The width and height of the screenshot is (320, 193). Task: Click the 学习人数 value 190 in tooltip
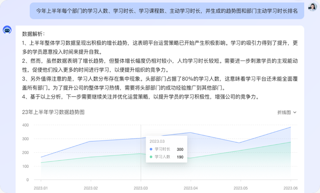[180, 157]
